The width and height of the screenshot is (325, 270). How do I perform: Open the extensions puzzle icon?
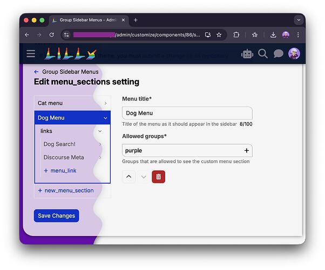(236, 35)
